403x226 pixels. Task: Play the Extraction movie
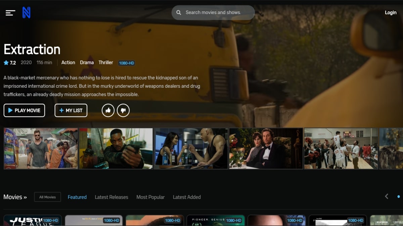(24, 110)
